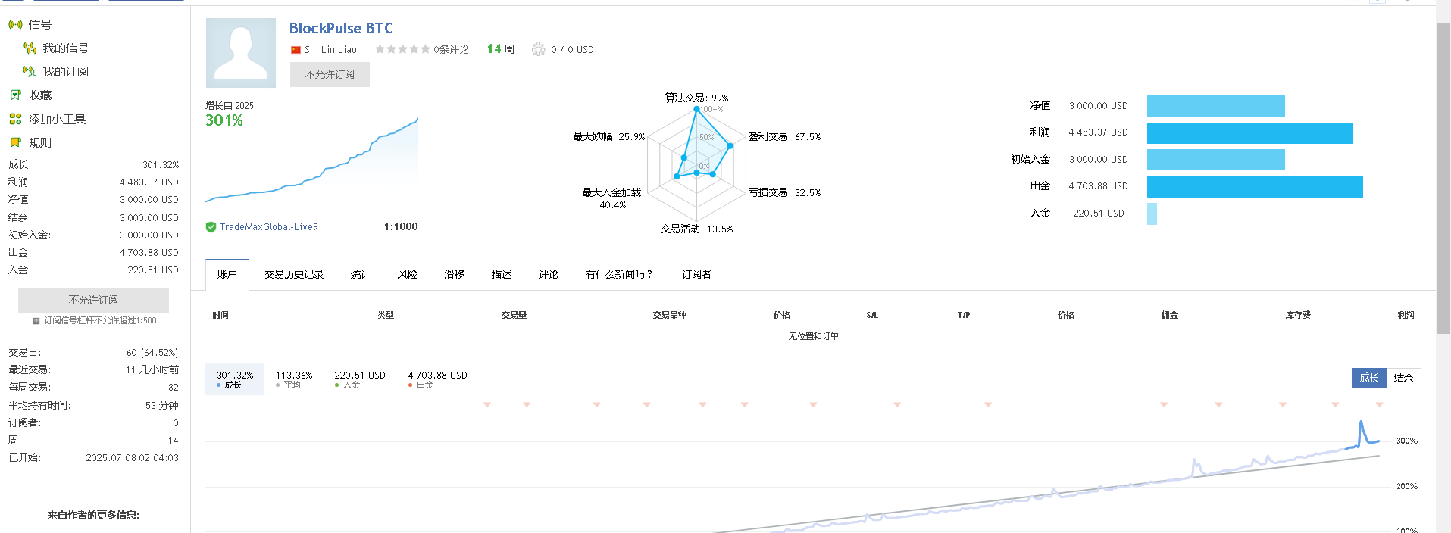Click the 利润 4 483.37 USD bar
The image size is (1451, 533).
tap(1250, 133)
